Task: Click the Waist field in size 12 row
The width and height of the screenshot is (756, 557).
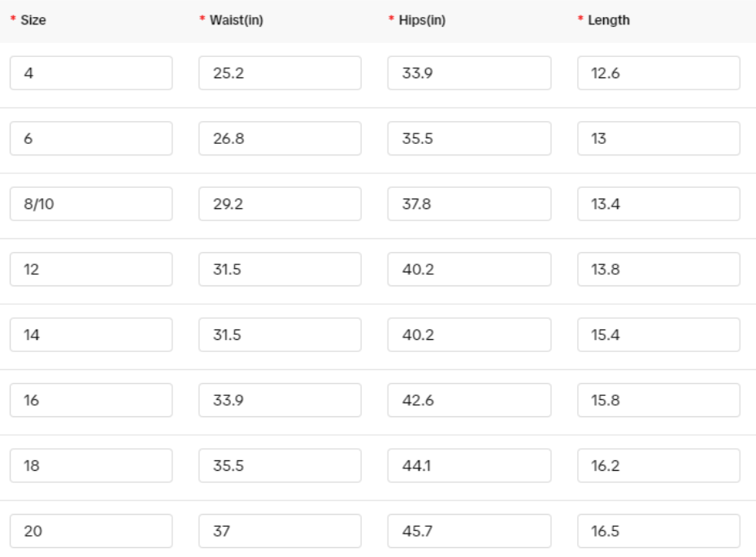Action: pyautogui.click(x=280, y=269)
